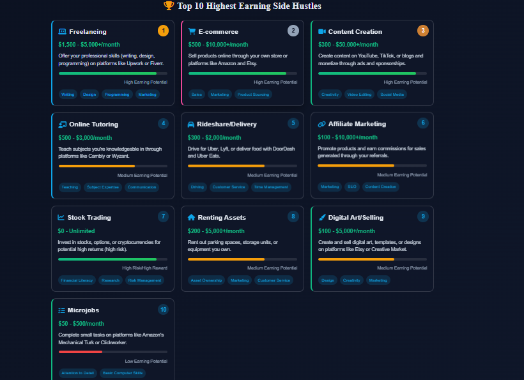Click the Online Tutoring chalkboard icon
The width and height of the screenshot is (524, 380).
(63, 123)
